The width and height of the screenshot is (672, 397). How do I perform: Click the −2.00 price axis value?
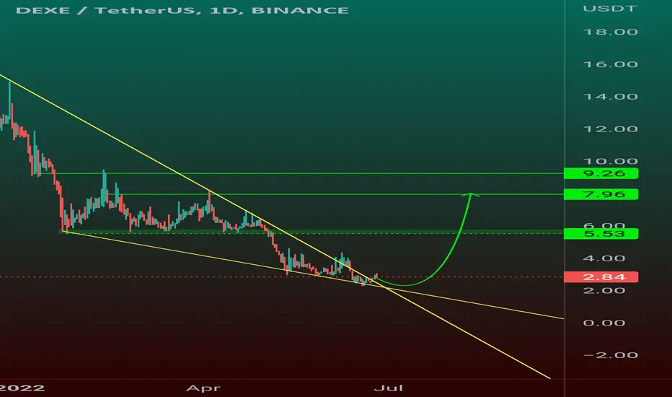pos(611,355)
